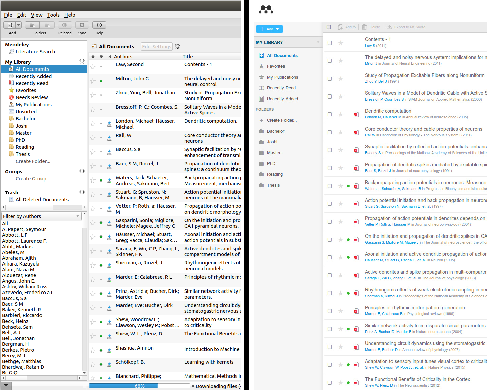Open the Edit menu
Image resolution: width=487 pixels, height=390 pixels.
click(x=22, y=15)
